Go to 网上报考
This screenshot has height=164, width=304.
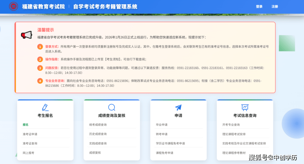tap(28, 153)
